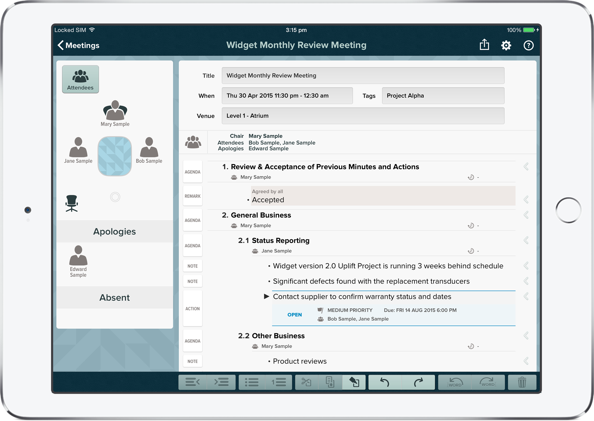Image resolution: width=594 pixels, height=421 pixels.
Task: Select the Apologies section header
Action: coord(115,231)
